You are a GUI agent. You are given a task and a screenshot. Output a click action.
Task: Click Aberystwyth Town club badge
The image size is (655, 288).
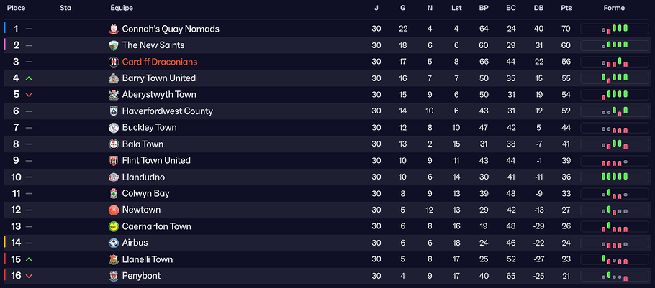(114, 95)
